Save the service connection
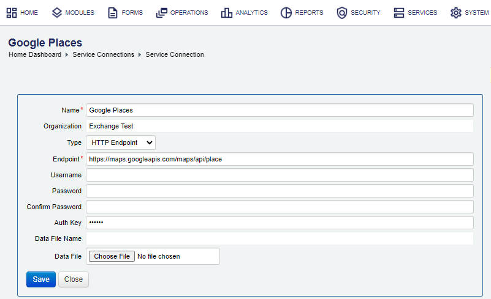Image resolution: width=491 pixels, height=299 pixels. pos(41,279)
